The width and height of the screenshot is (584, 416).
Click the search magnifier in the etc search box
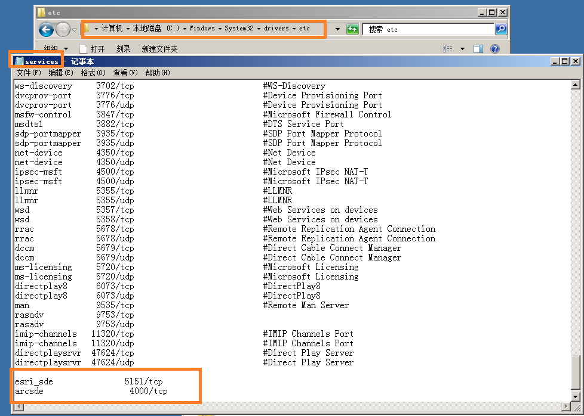pyautogui.click(x=500, y=29)
